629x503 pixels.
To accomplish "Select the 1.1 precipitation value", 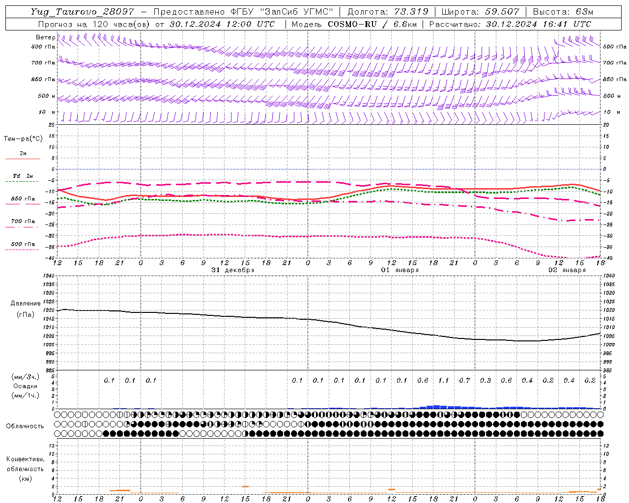I will (x=443, y=380).
